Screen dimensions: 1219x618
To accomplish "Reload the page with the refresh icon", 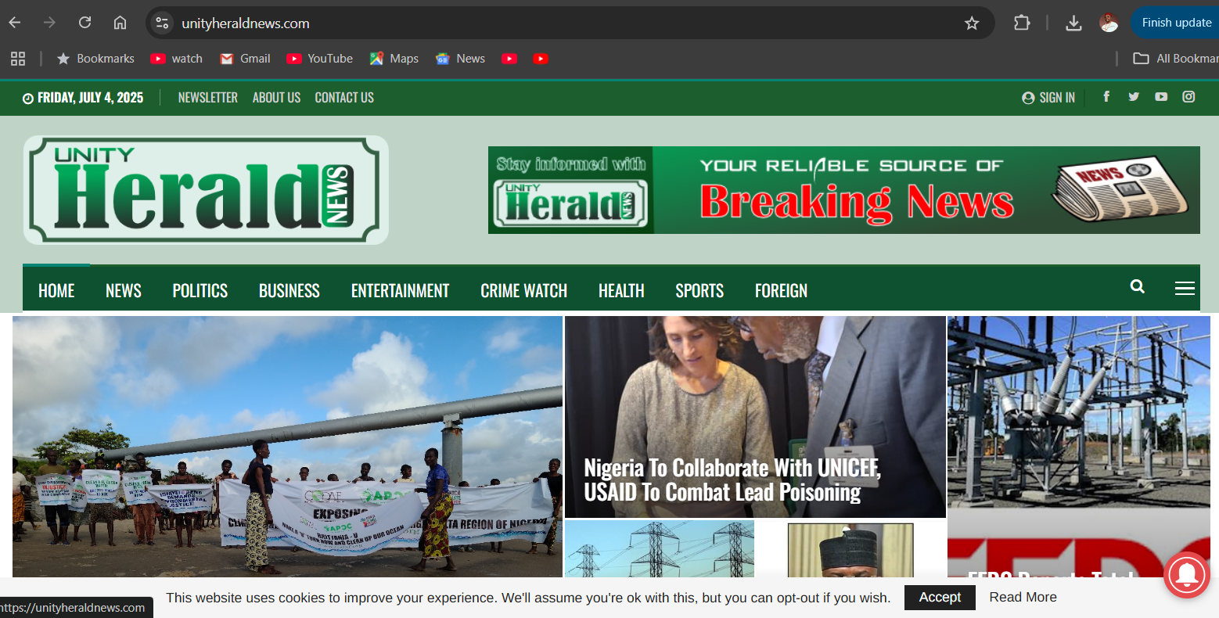I will pos(85,23).
